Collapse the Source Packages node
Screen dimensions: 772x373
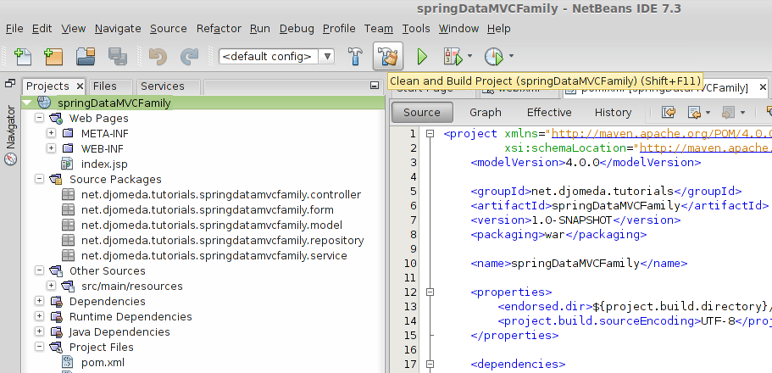[39, 180]
